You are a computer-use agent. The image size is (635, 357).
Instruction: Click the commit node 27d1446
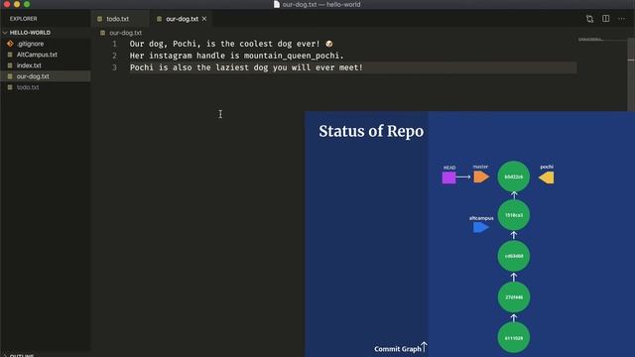pyautogui.click(x=514, y=297)
